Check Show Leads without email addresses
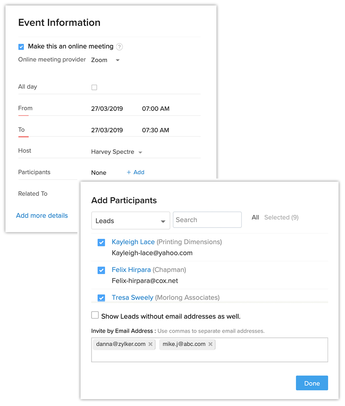345x406 pixels. click(x=95, y=315)
